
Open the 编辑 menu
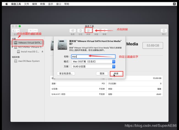click(x=35, y=4)
